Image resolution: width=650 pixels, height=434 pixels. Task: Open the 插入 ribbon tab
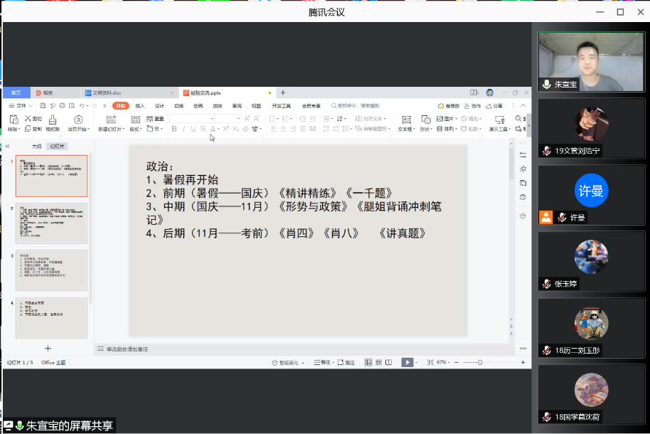(x=140, y=106)
